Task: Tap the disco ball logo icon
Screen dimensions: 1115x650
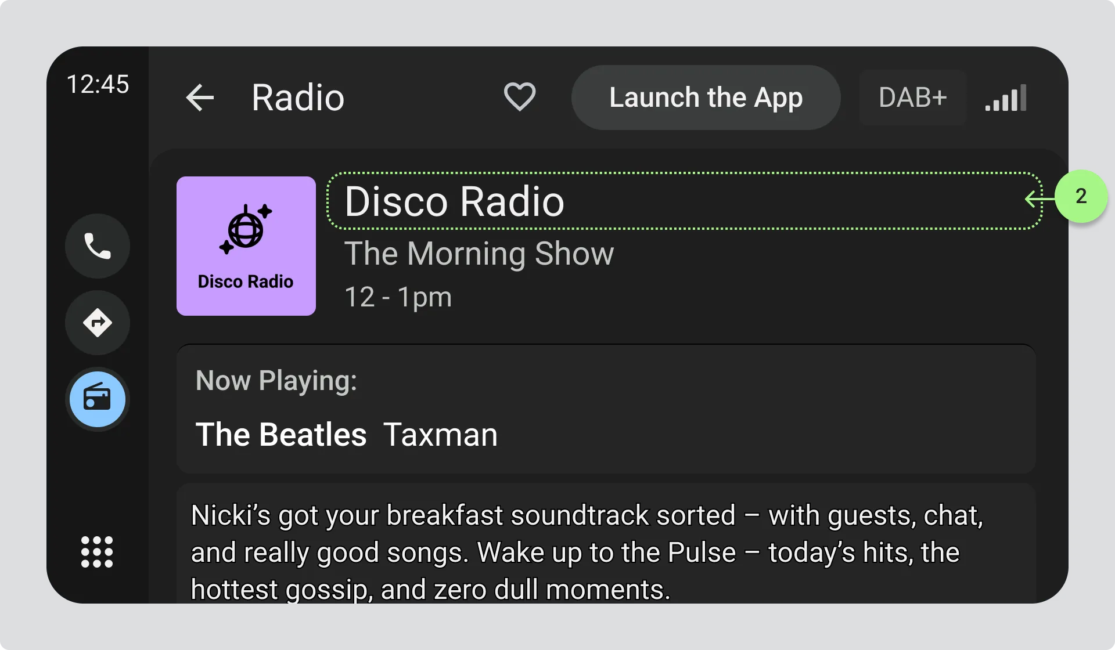Action: [246, 229]
